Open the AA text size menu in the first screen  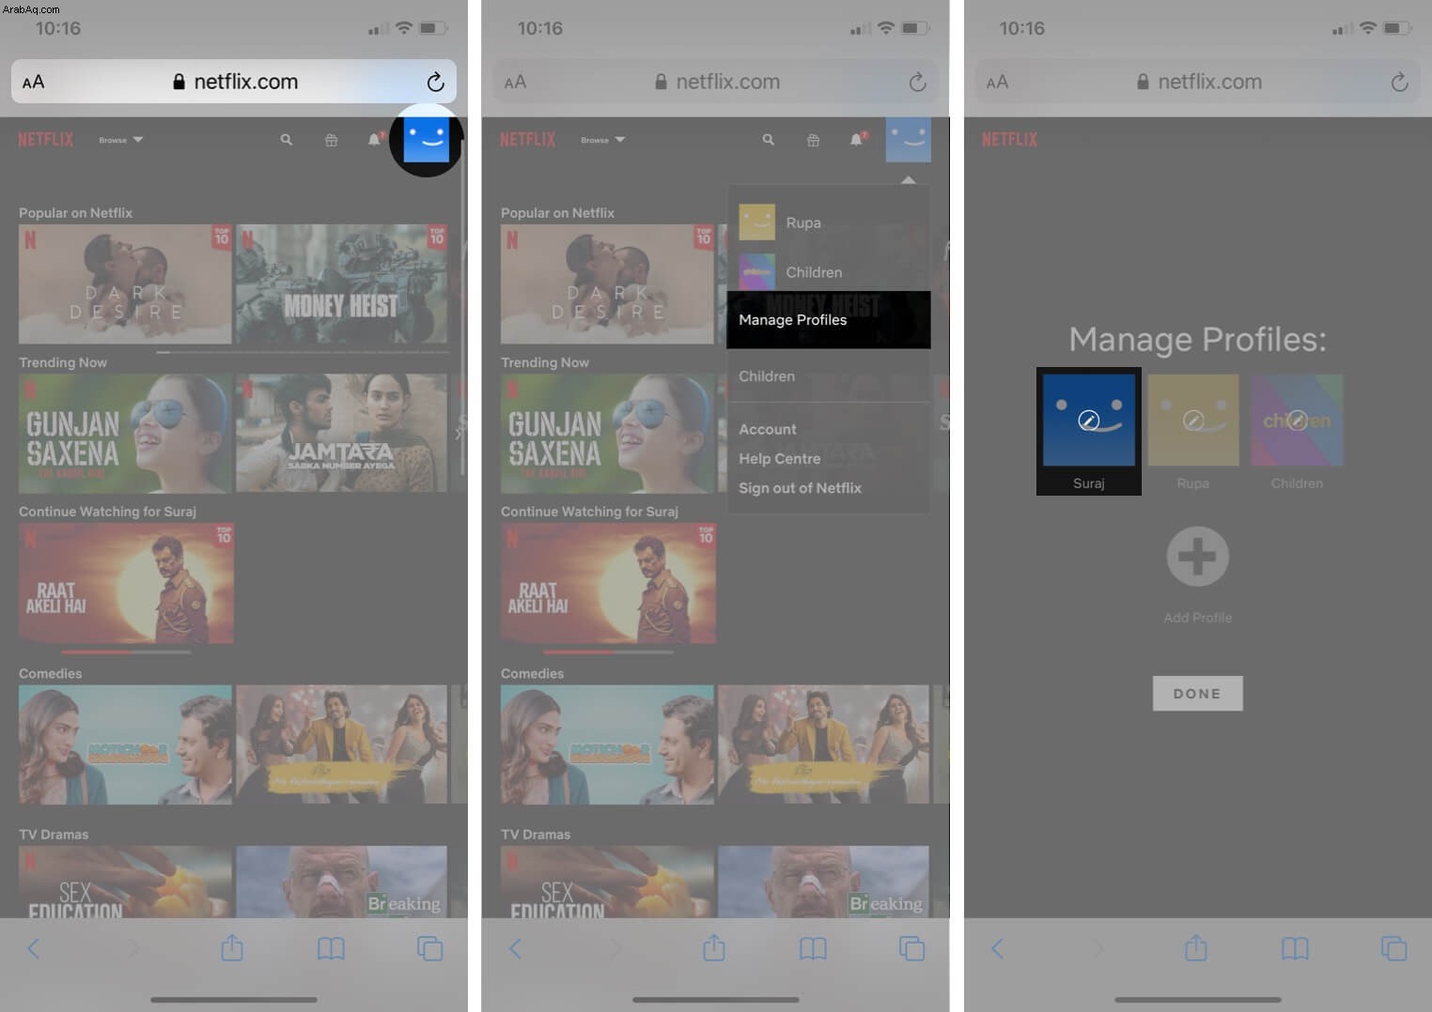[33, 82]
